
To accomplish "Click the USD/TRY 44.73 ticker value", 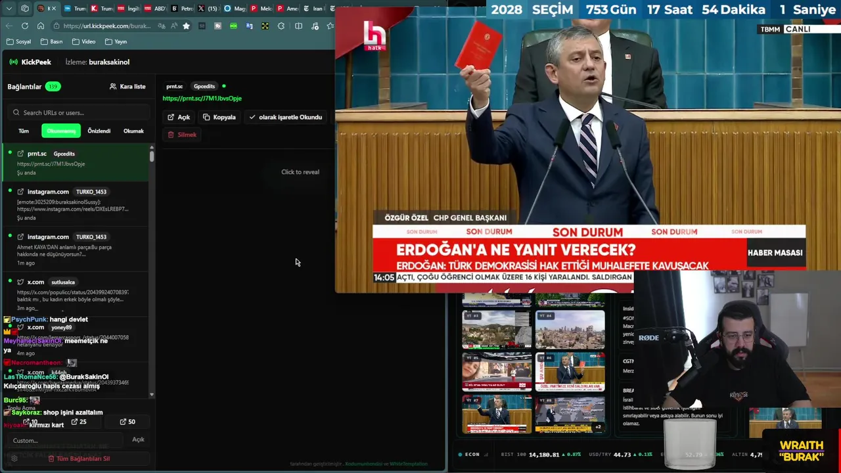I will [x=622, y=455].
